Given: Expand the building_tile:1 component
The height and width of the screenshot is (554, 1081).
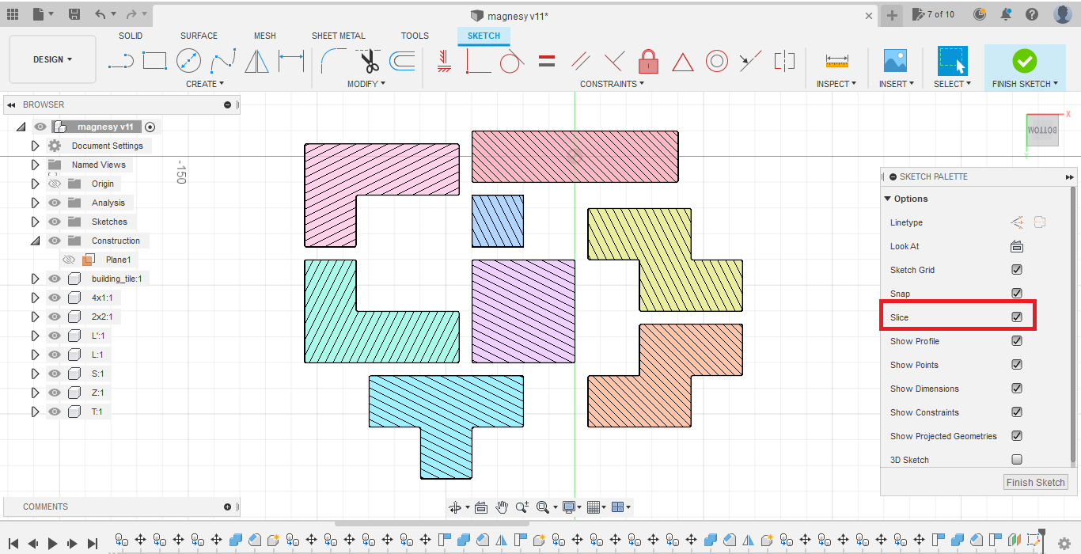Looking at the screenshot, I should coord(35,279).
